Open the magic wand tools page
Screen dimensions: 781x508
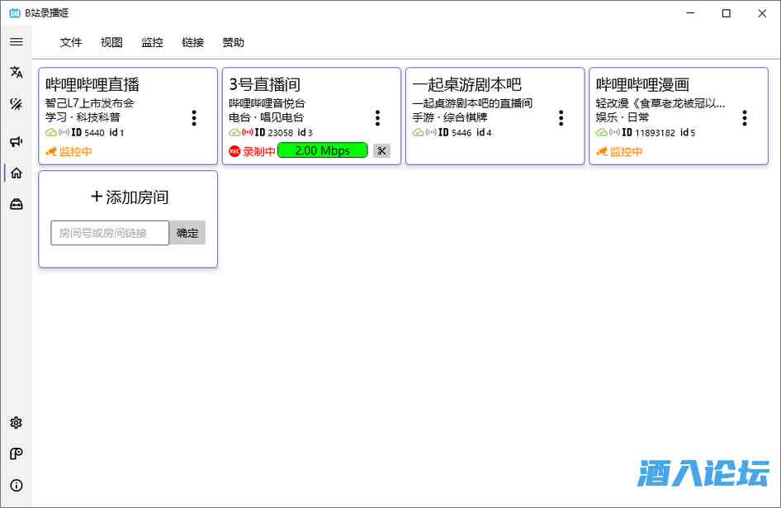click(16, 104)
